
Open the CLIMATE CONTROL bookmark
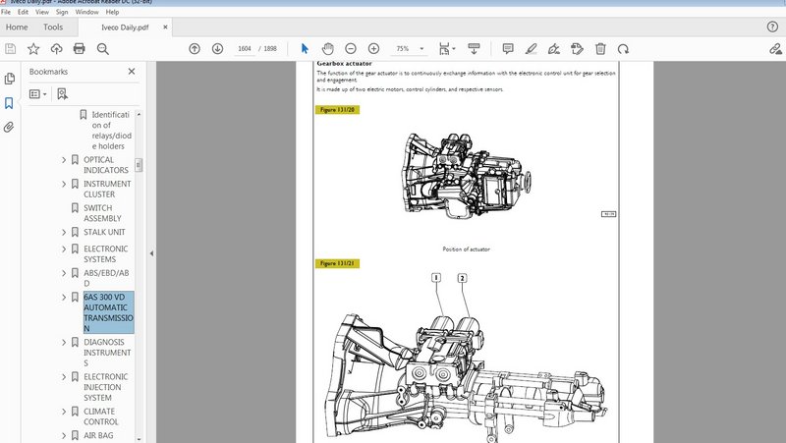click(x=101, y=416)
